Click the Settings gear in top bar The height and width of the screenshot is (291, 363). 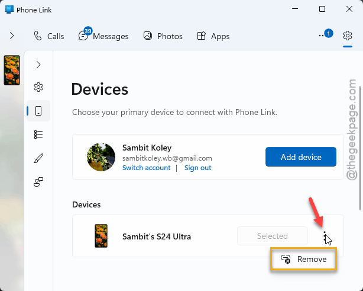pyautogui.click(x=348, y=36)
